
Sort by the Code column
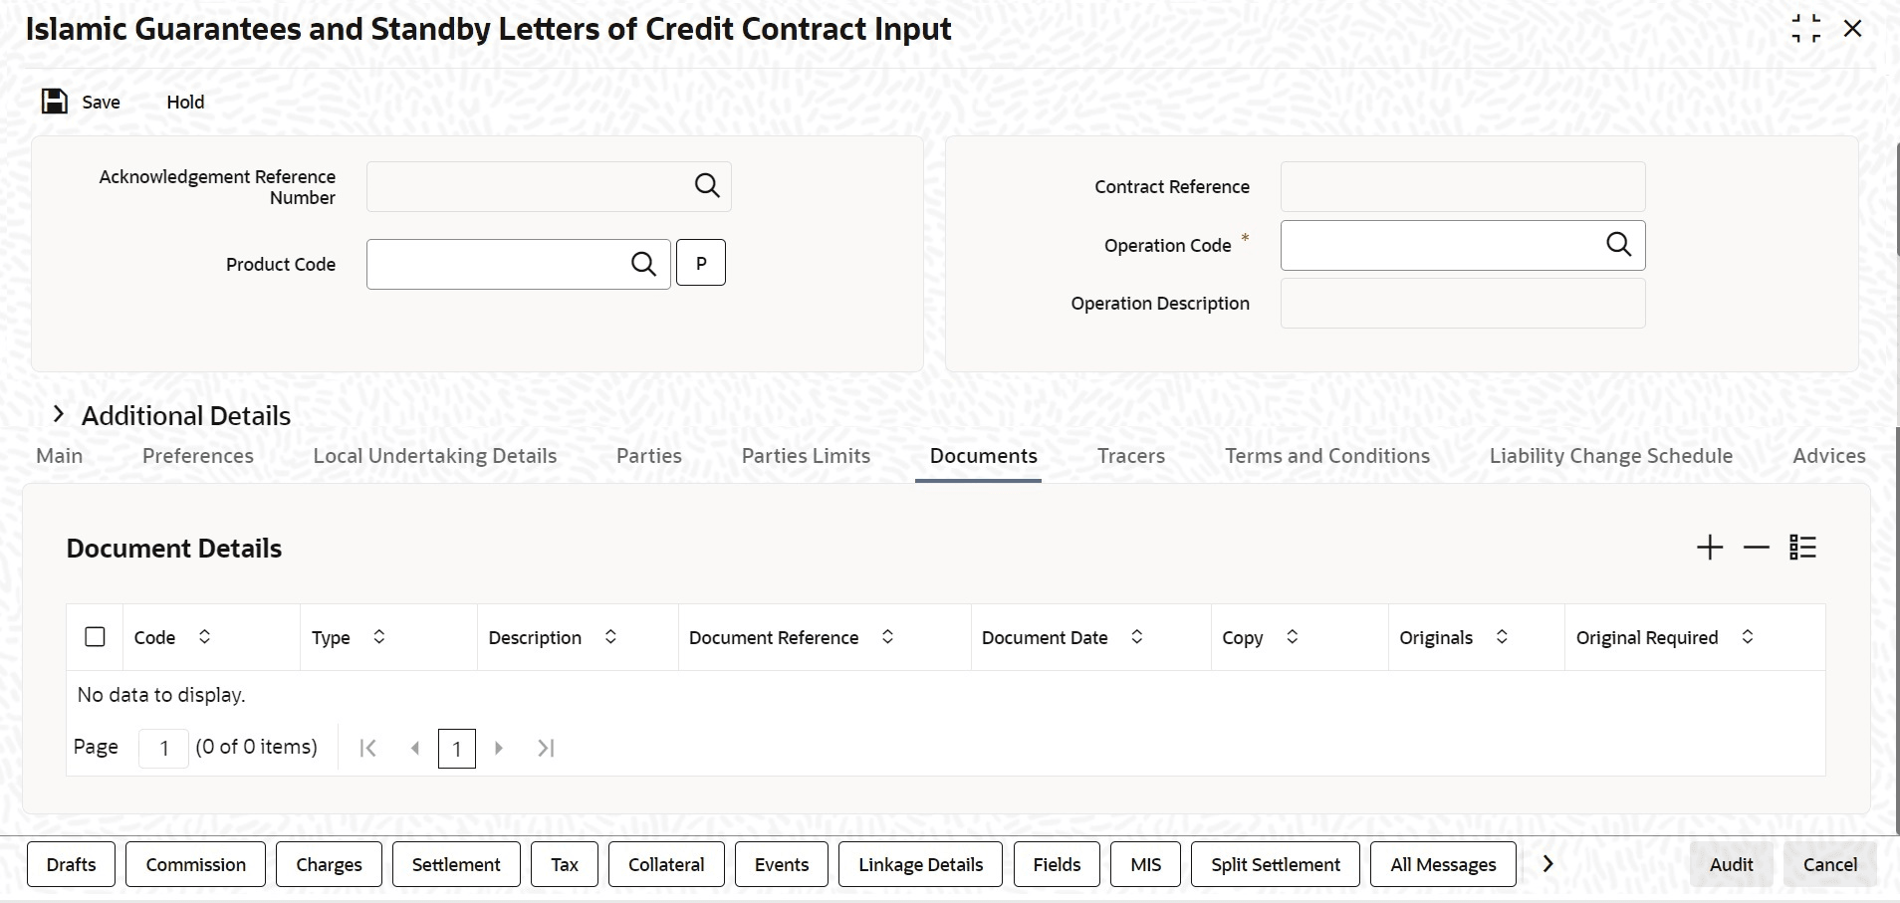(x=204, y=637)
